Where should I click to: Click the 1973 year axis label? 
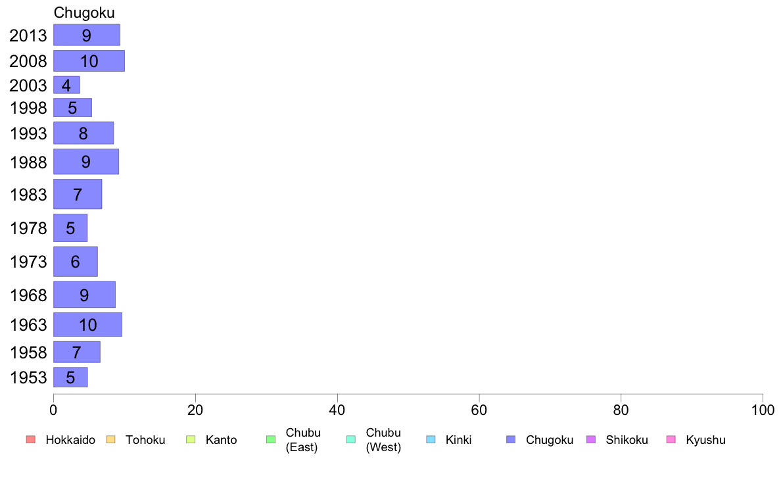point(28,262)
